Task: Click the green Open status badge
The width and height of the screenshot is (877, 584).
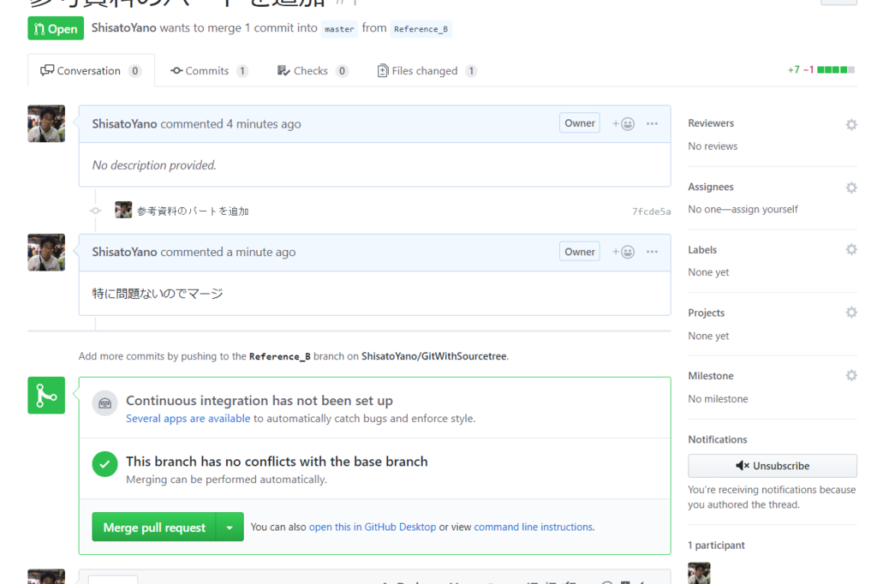Action: (x=56, y=28)
